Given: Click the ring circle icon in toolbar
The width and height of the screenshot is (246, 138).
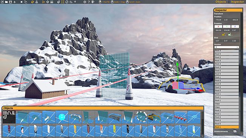Looking at the screenshot, I should click(67, 2).
